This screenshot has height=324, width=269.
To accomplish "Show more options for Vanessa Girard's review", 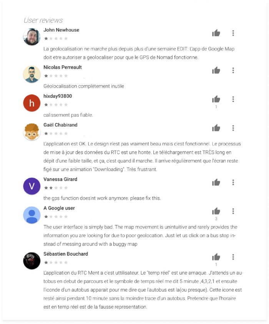I will [233, 182].
